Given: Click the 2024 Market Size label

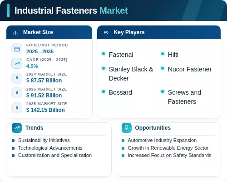Looking at the screenshot, I should [47, 74].
